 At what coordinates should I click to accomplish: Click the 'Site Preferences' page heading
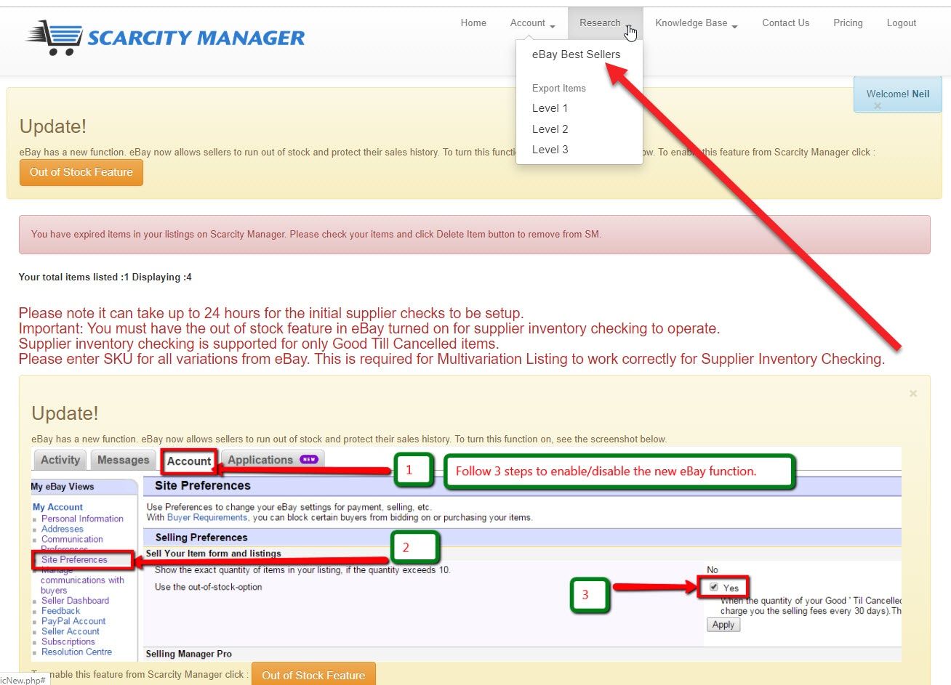(202, 485)
